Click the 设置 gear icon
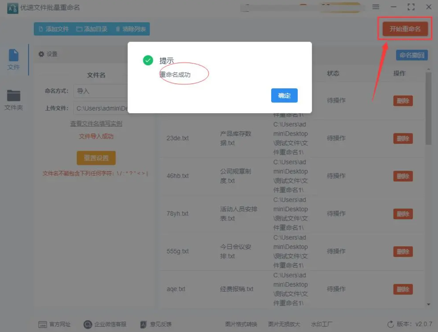Viewport: 438px width, 332px height. [41, 54]
